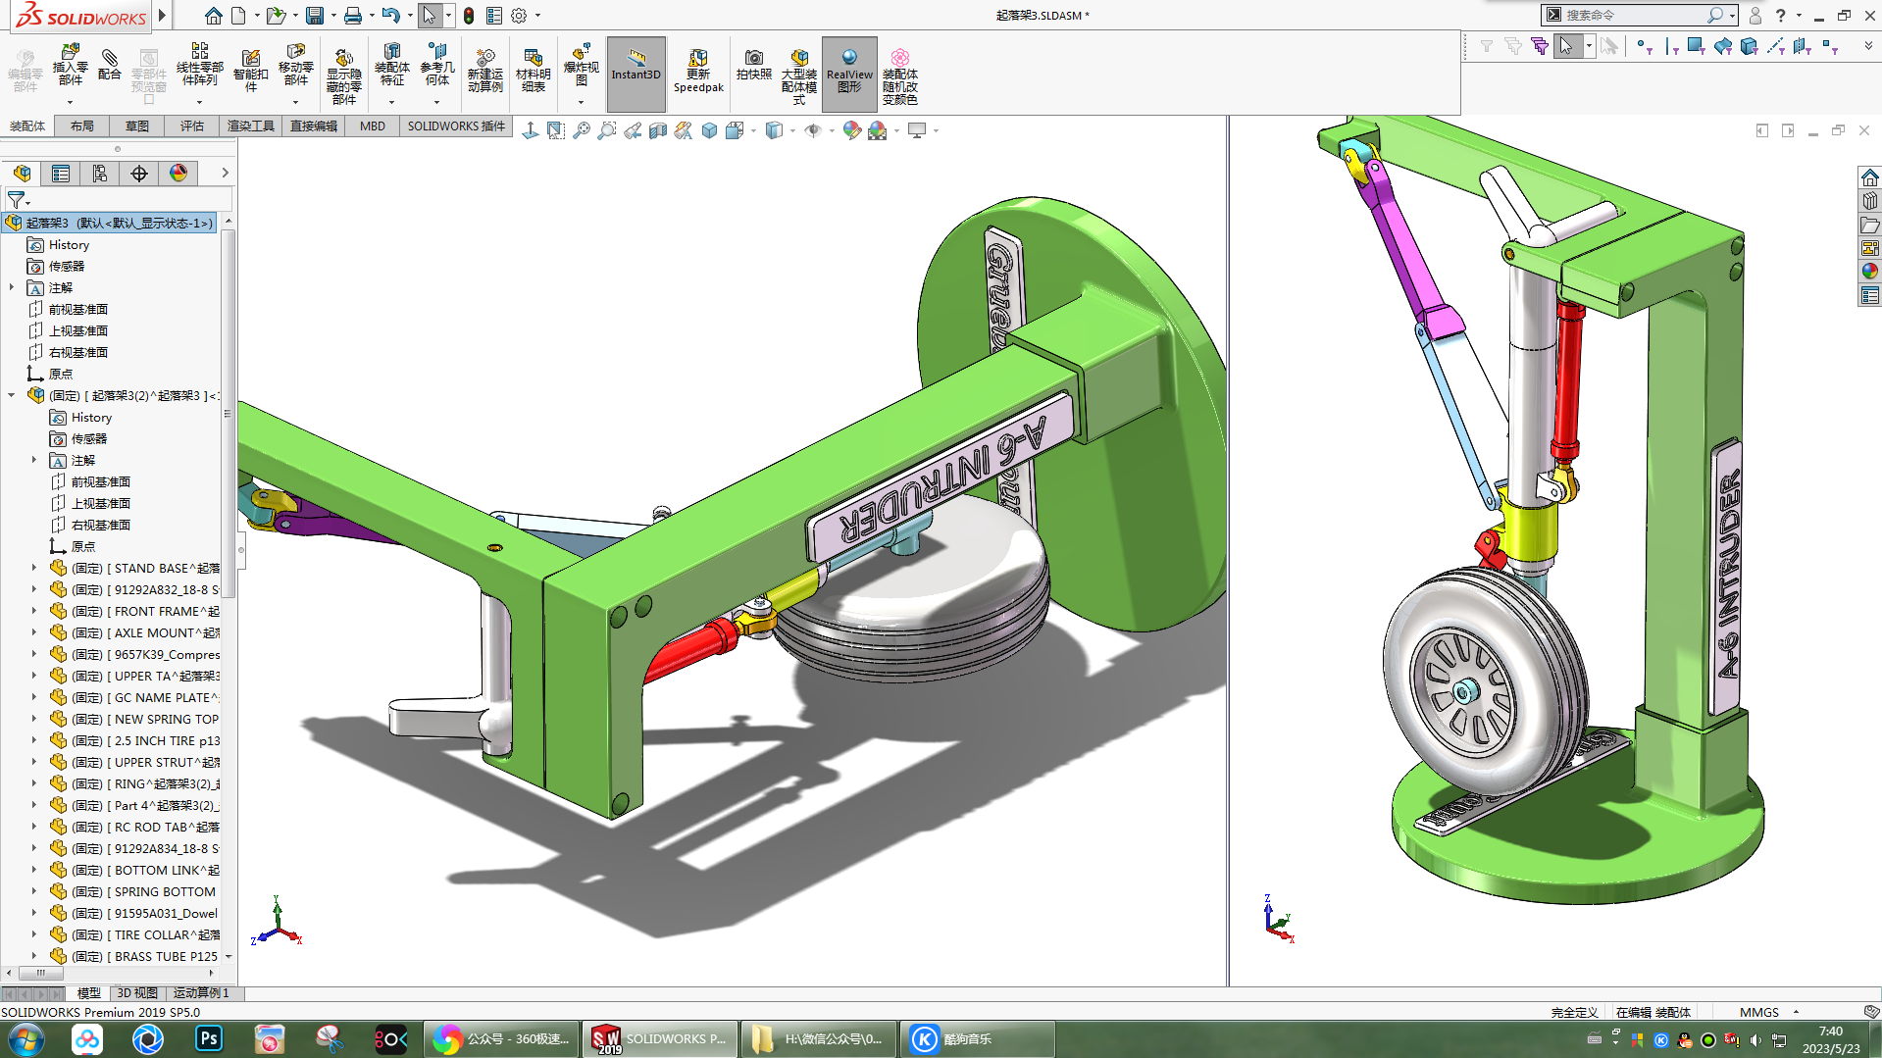Switch to the 草图 tab
Screen dimensions: 1882x1058
coord(137,126)
